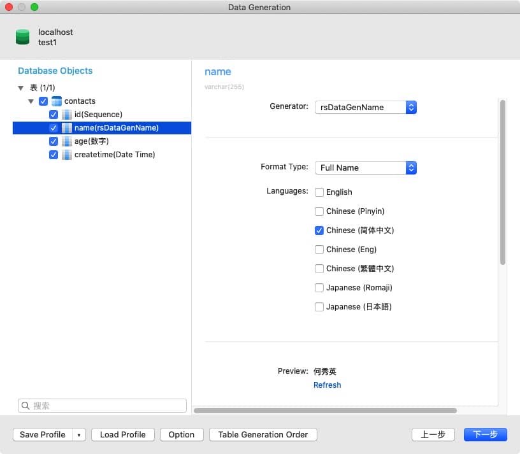Uncheck the createtime(Date Time) checkbox
The width and height of the screenshot is (520, 454).
click(x=54, y=155)
